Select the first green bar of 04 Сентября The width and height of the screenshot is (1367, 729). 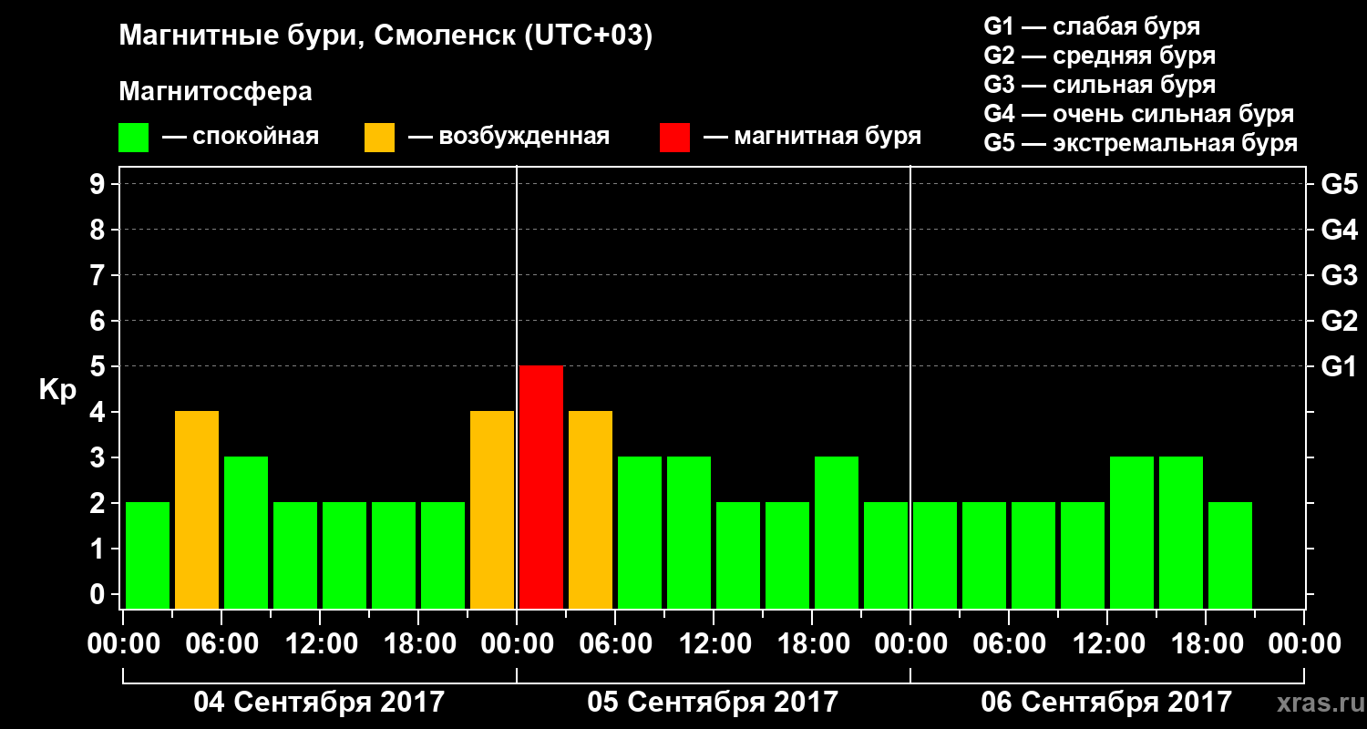[148, 555]
